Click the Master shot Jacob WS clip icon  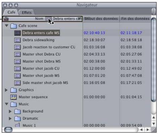click(x=17, y=76)
